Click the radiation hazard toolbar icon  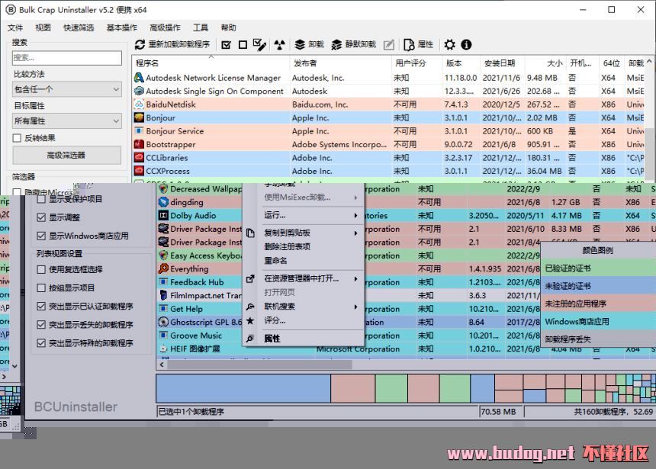[x=279, y=45]
